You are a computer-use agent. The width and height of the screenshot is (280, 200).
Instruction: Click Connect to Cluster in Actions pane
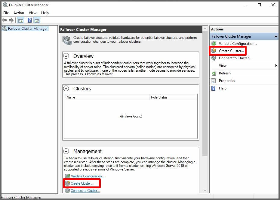pyautogui.click(x=235, y=58)
